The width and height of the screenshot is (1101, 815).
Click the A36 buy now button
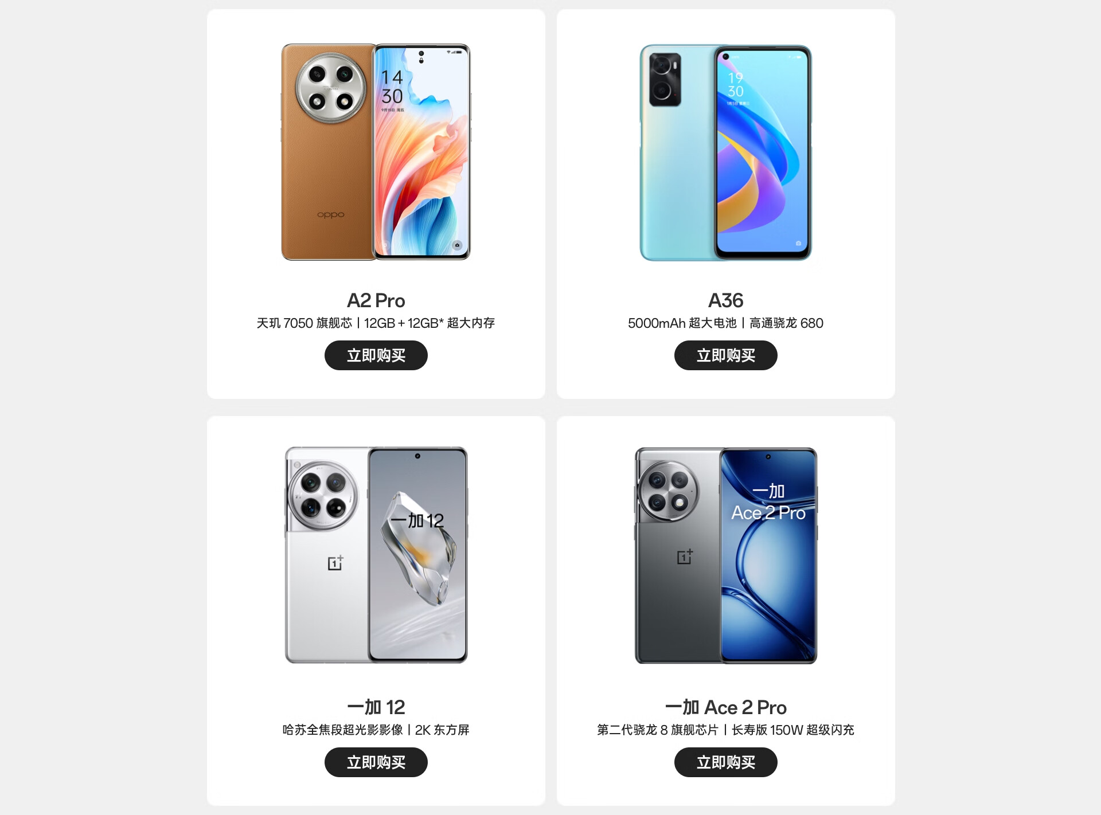tap(725, 355)
